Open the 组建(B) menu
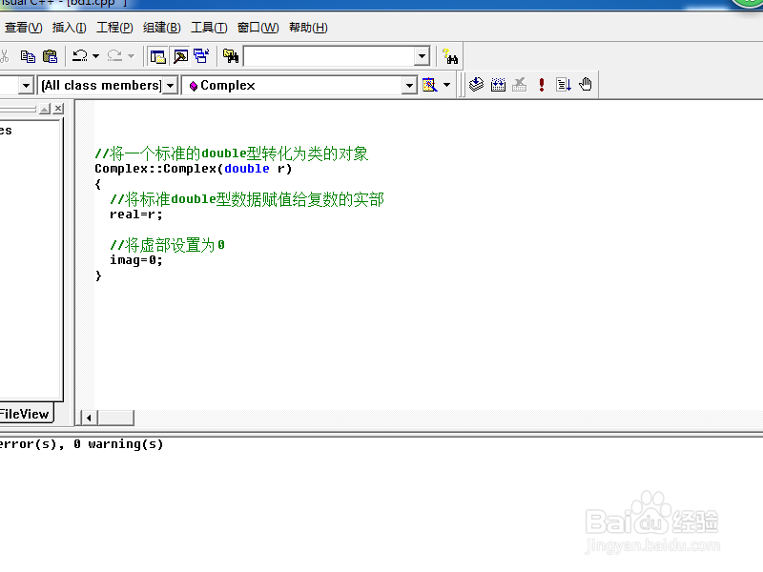763x572 pixels. coord(161,28)
